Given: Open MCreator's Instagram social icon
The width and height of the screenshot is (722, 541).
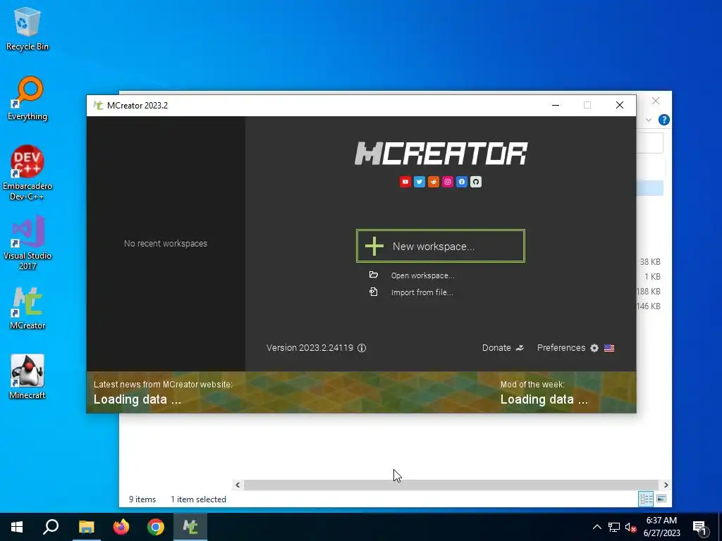Looking at the screenshot, I should [x=448, y=182].
